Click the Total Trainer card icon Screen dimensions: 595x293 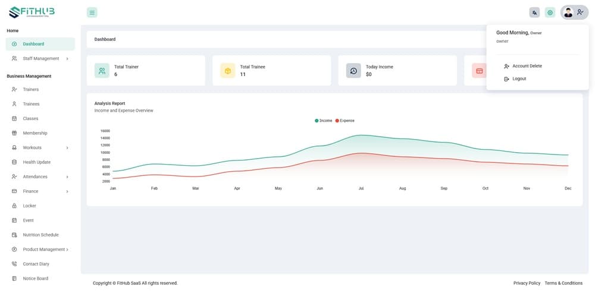pyautogui.click(x=102, y=71)
